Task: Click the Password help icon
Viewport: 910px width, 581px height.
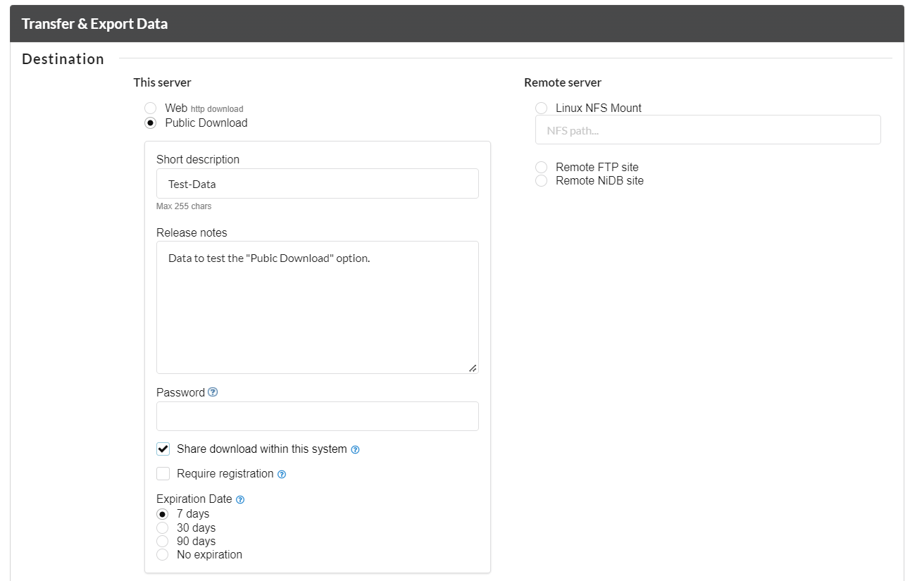Action: pyautogui.click(x=213, y=392)
